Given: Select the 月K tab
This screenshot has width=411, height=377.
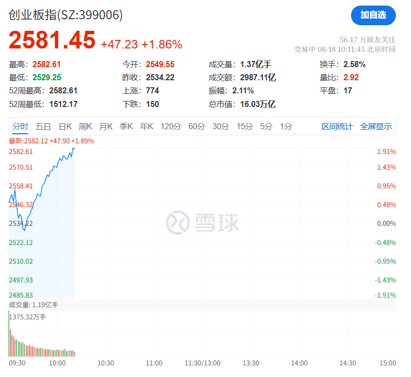Looking at the screenshot, I should [105, 127].
